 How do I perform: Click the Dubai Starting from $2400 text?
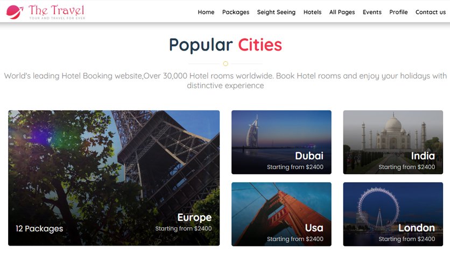point(295,167)
